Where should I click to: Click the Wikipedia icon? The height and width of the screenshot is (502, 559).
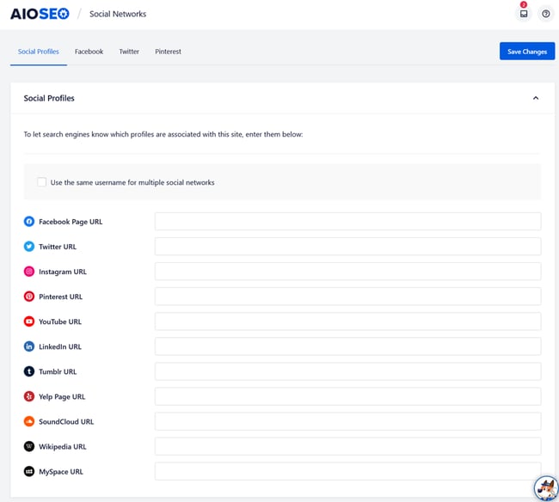tap(29, 446)
